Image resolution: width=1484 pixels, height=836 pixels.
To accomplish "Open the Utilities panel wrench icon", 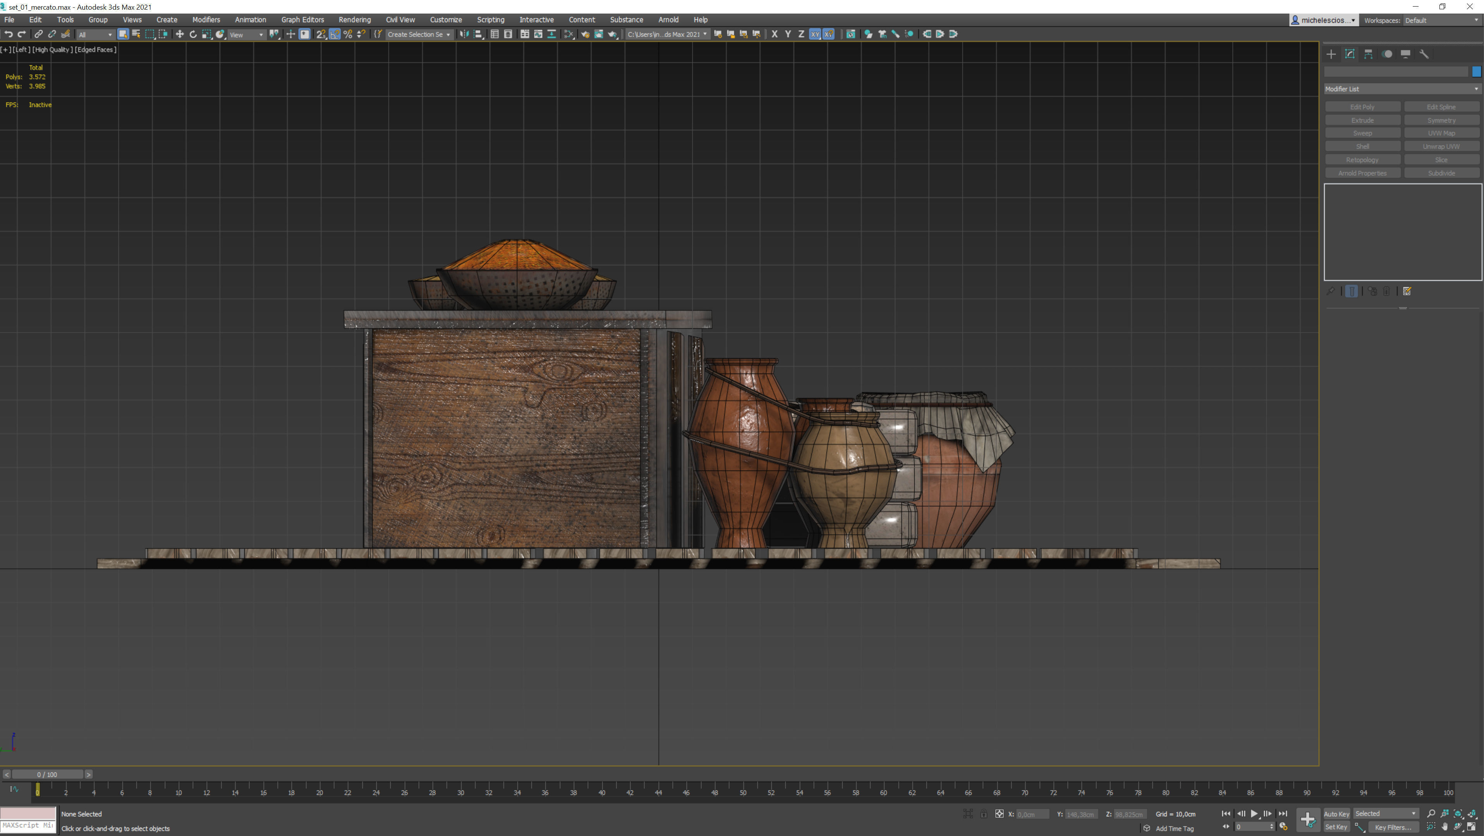I will point(1424,54).
